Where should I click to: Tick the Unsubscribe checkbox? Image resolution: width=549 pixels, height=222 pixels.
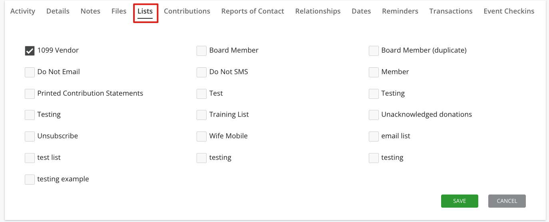[x=30, y=136]
